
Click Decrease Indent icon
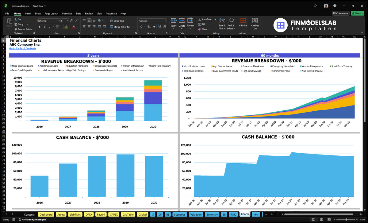pyautogui.click(x=100, y=27)
